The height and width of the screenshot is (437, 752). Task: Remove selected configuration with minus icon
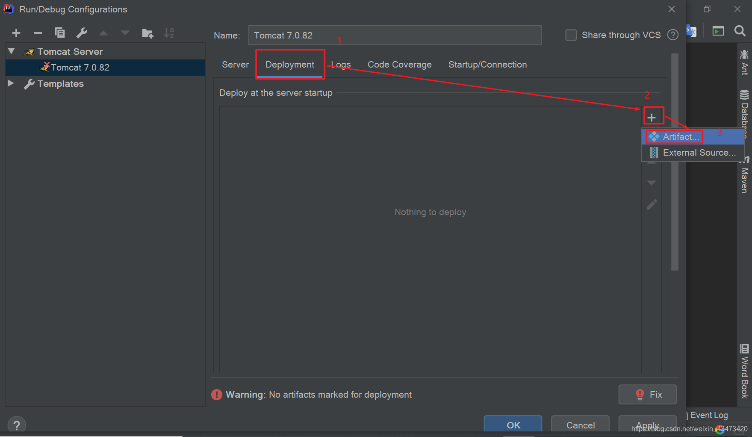coord(38,33)
